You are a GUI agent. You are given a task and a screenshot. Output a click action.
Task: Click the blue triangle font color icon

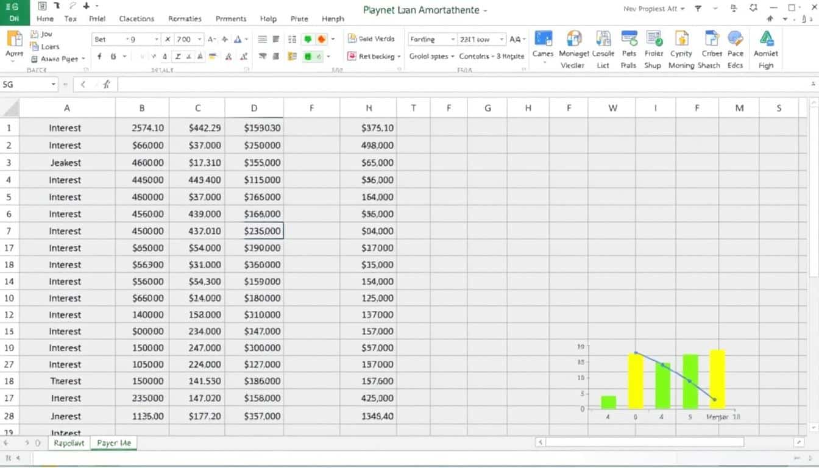[239, 39]
